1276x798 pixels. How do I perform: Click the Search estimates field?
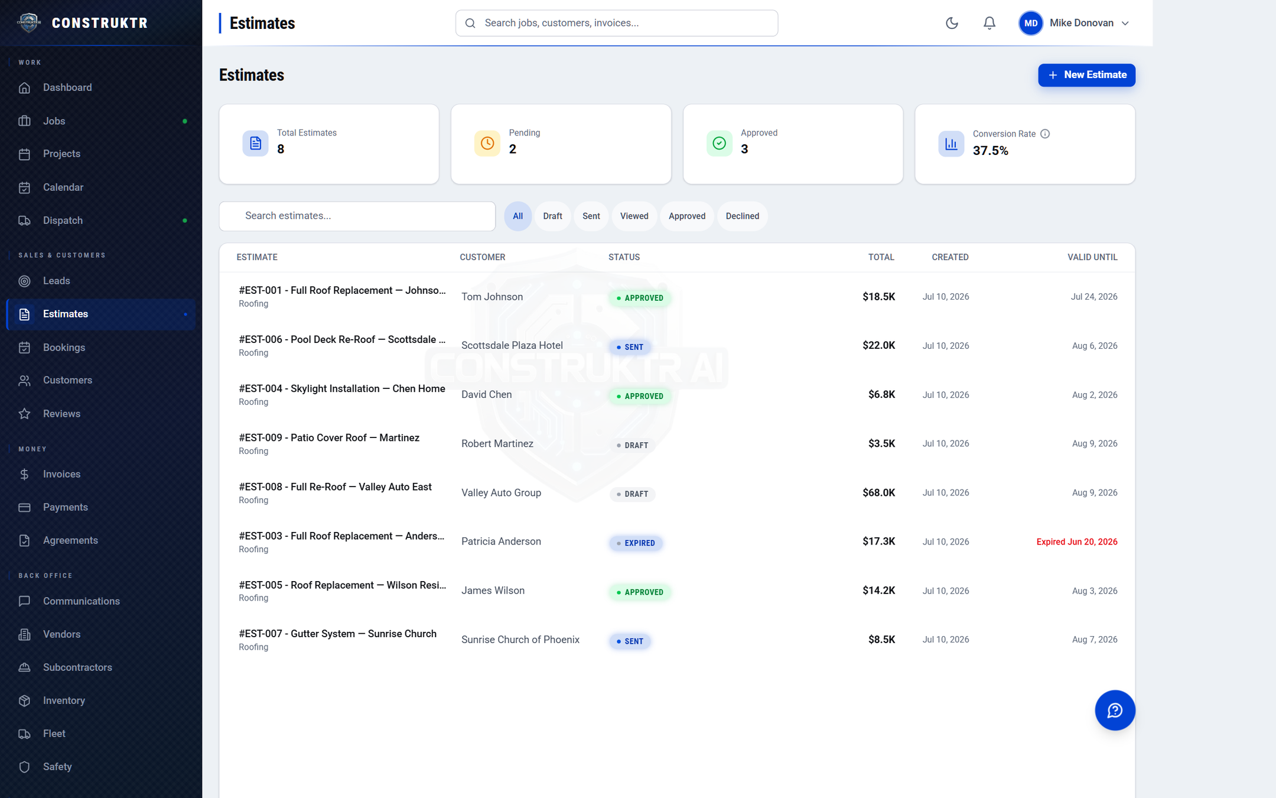click(x=357, y=216)
